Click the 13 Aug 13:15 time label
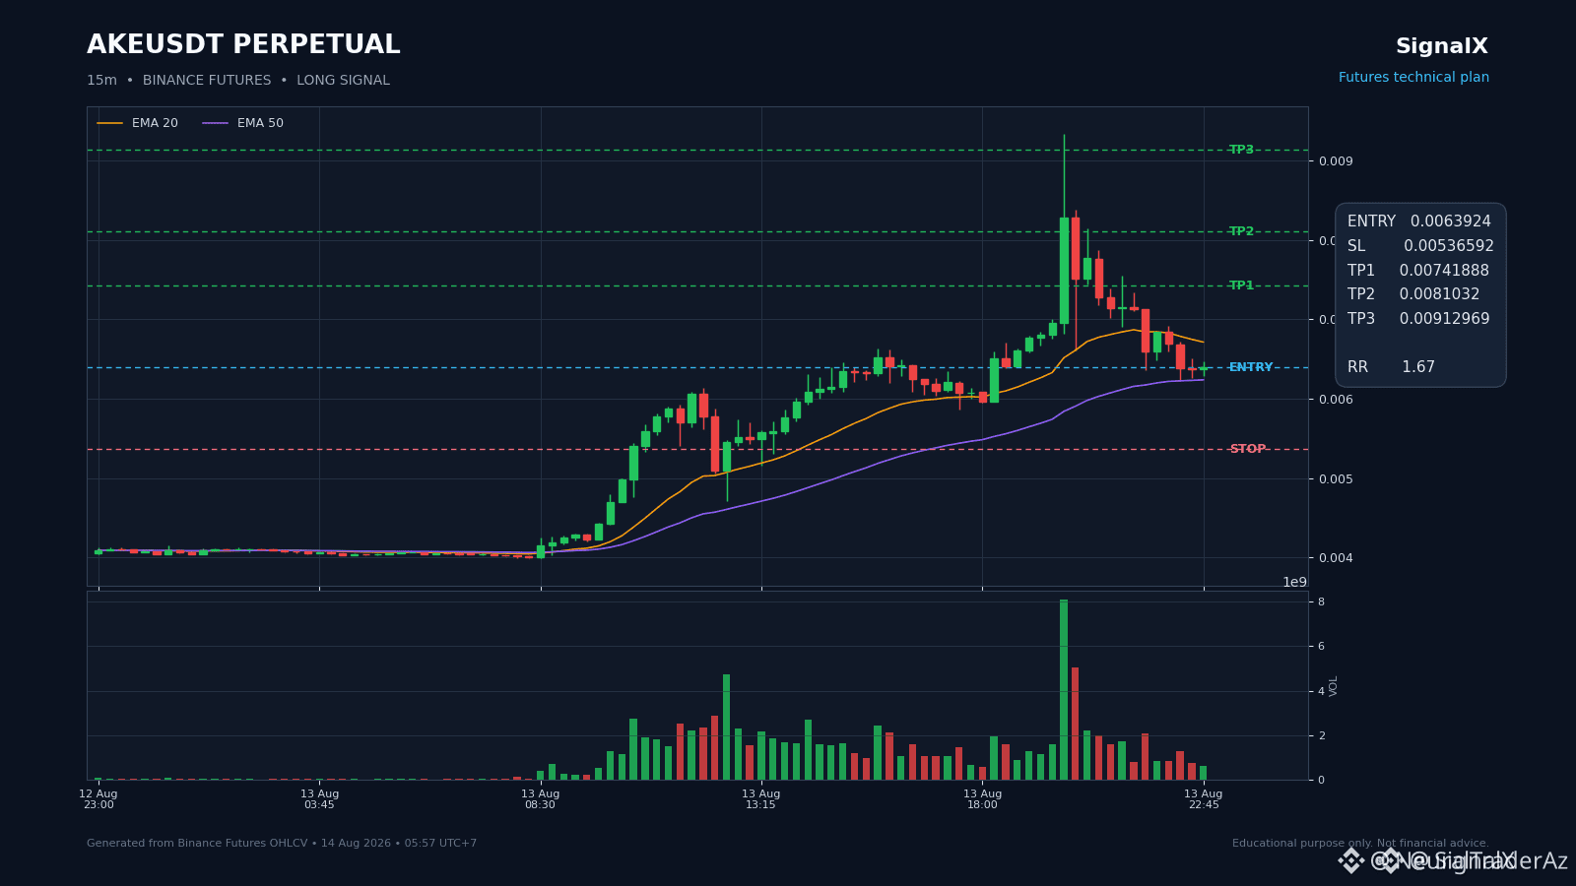This screenshot has height=886, width=1576. 761,799
